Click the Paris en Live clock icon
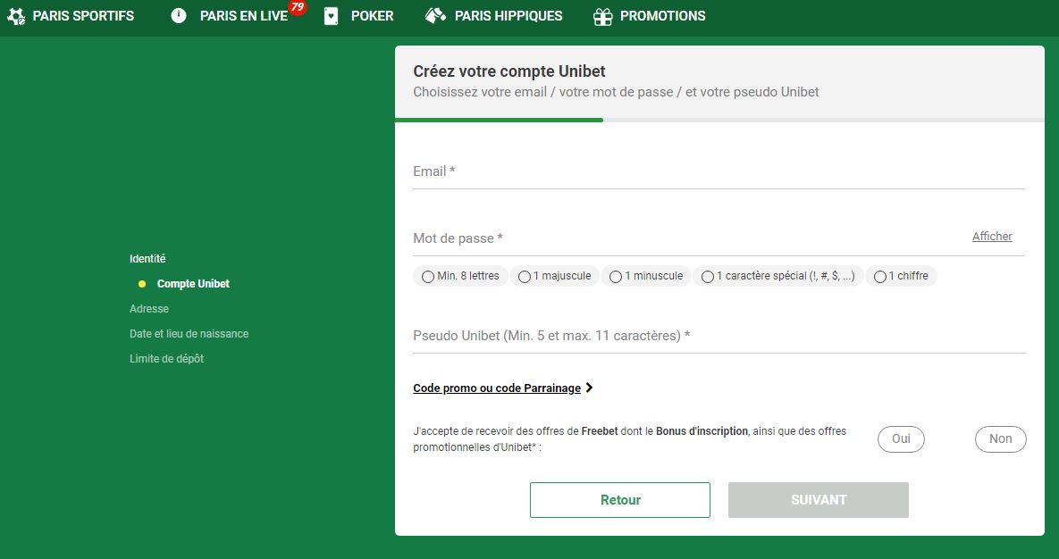Image resolution: width=1059 pixels, height=559 pixels. pyautogui.click(x=180, y=15)
